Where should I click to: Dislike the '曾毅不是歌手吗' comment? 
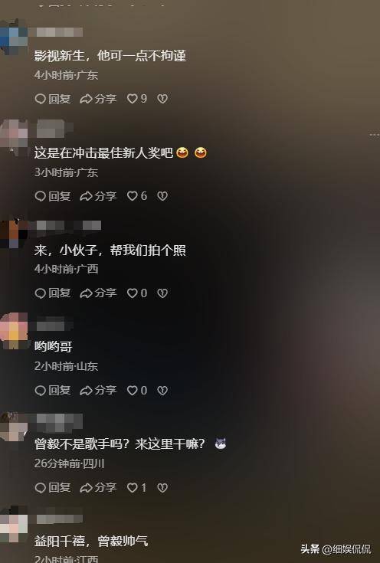[162, 487]
